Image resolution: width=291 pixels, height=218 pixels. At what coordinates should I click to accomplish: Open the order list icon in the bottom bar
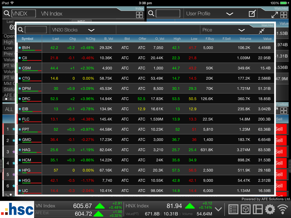[233, 210]
